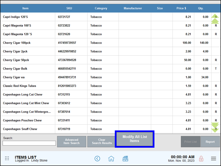The image size is (221, 166).
Task: Go back with the circled arrow icon
Action: (97, 158)
